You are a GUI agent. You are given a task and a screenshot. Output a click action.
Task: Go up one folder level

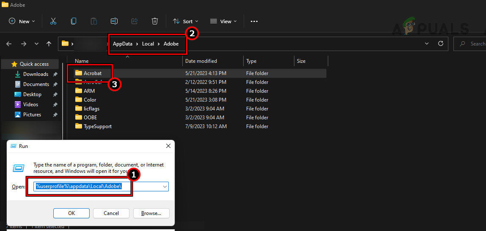pos(49,44)
